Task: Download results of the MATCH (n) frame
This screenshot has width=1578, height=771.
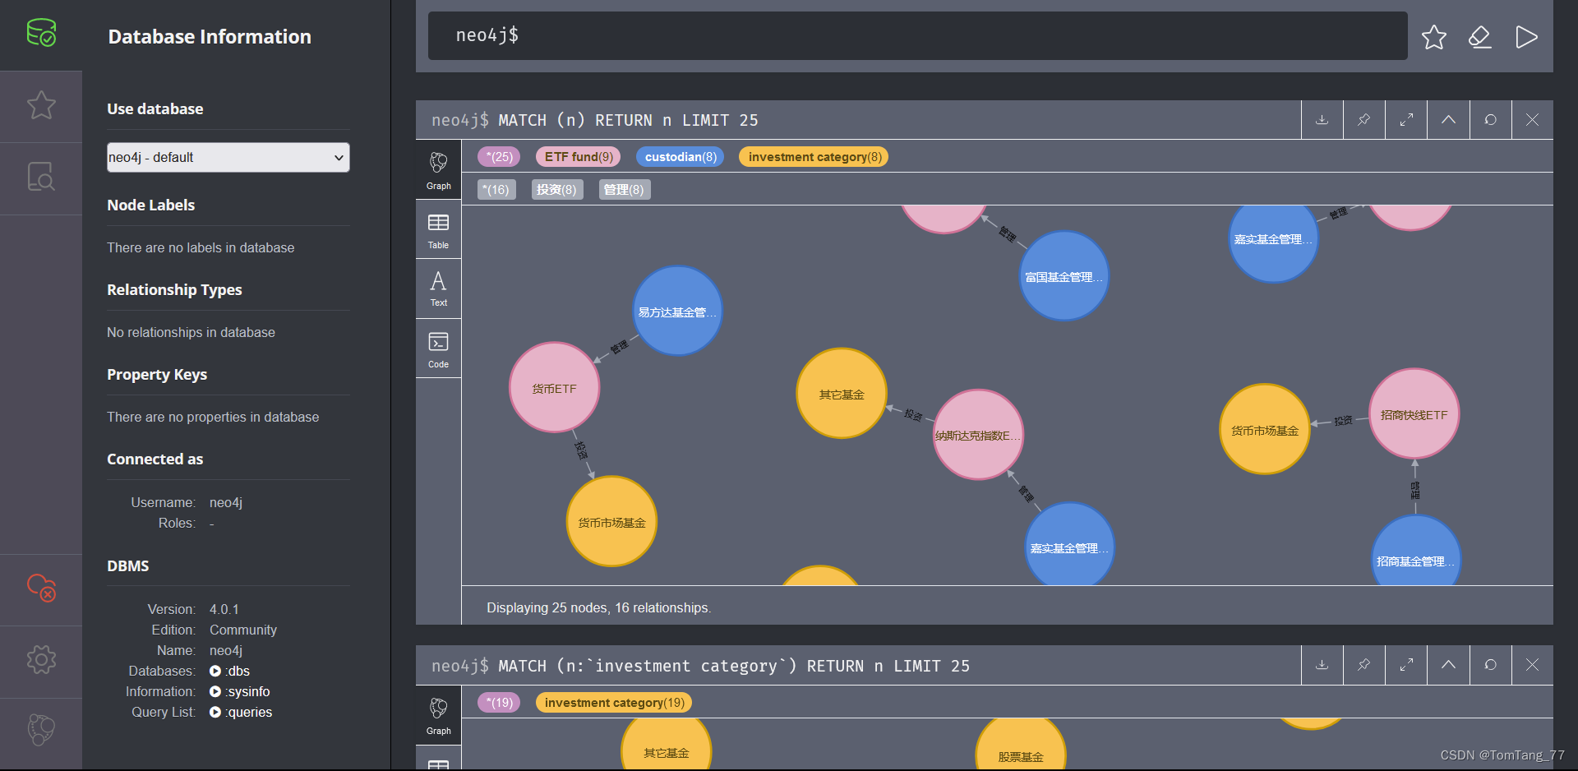Action: [1322, 120]
